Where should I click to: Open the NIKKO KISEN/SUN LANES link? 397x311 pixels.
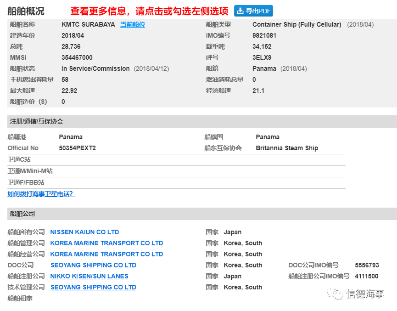tap(89, 276)
